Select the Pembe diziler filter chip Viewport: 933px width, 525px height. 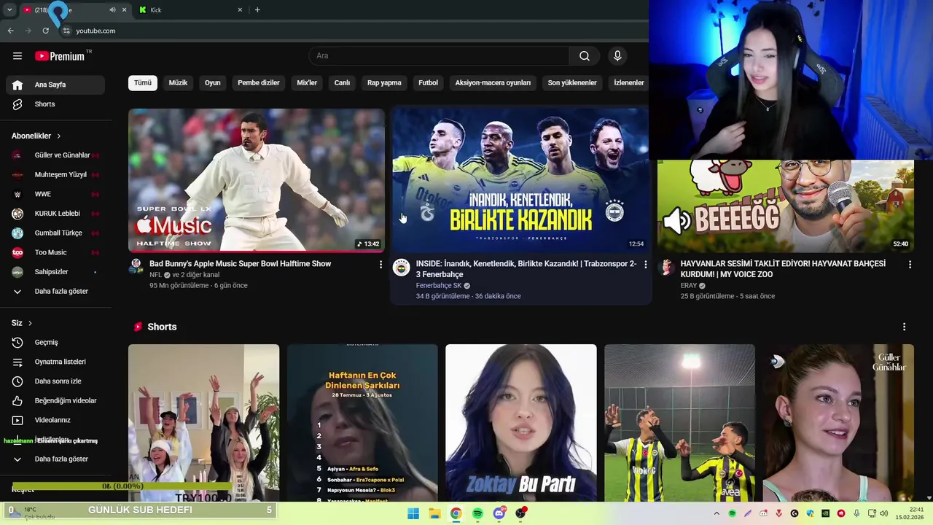click(x=259, y=83)
